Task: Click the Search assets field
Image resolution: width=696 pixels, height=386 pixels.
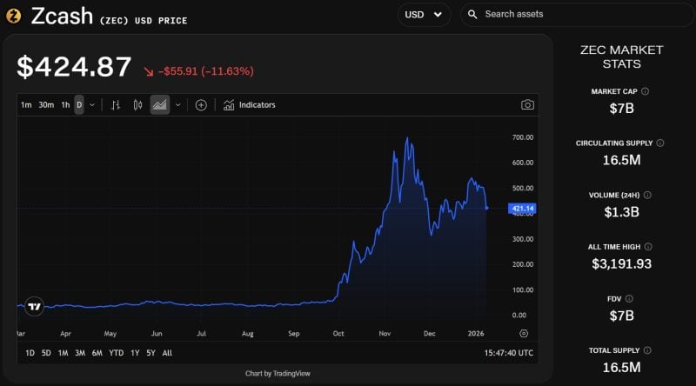Action: (574, 15)
